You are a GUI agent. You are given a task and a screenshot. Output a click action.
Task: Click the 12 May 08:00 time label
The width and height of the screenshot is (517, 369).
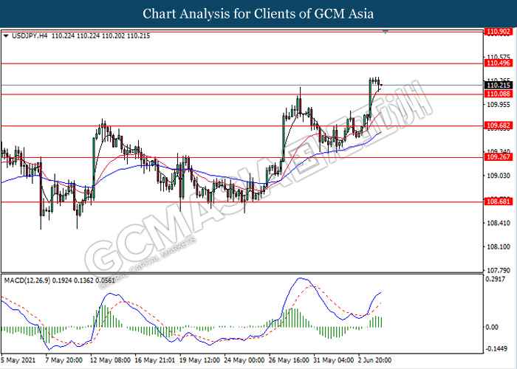110,360
